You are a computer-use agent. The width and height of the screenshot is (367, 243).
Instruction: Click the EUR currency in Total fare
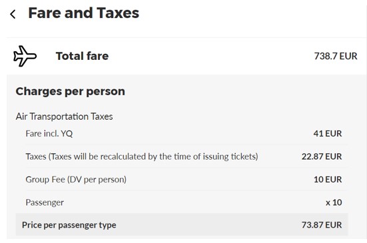coord(348,56)
